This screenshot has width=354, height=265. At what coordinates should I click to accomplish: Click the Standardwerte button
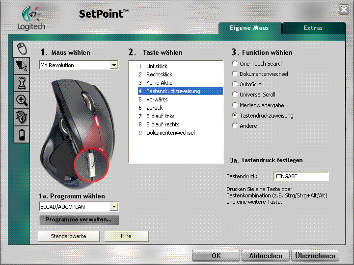pyautogui.click(x=69, y=236)
